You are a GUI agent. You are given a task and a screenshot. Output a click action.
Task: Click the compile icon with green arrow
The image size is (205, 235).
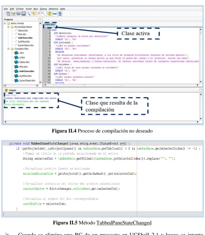coord(50,14)
